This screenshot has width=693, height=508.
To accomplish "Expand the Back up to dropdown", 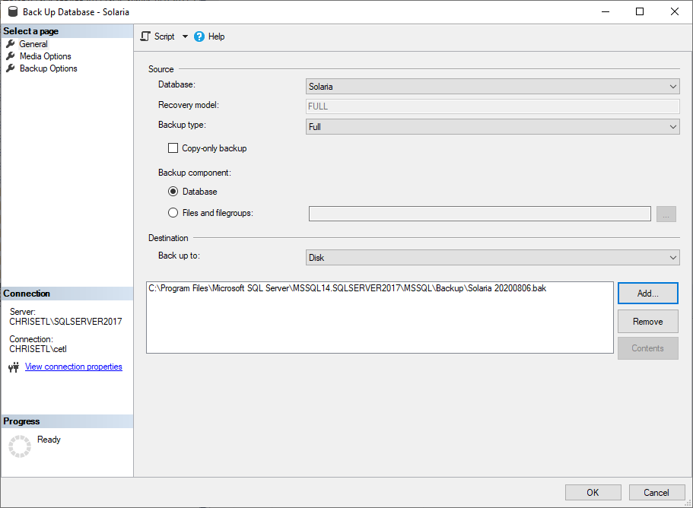I will tap(492, 257).
